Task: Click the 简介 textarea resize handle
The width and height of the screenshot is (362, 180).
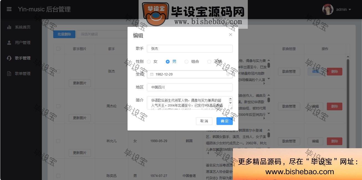Action: click(x=231, y=107)
